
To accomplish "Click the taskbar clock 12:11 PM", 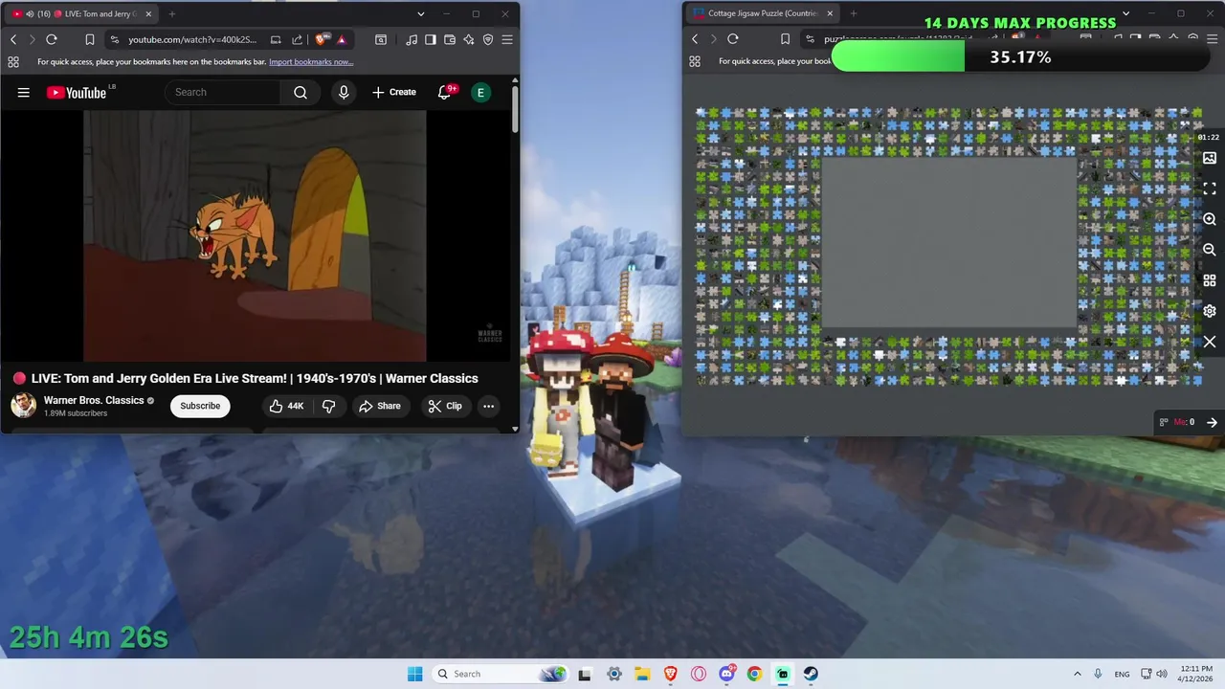I will coord(1195,674).
